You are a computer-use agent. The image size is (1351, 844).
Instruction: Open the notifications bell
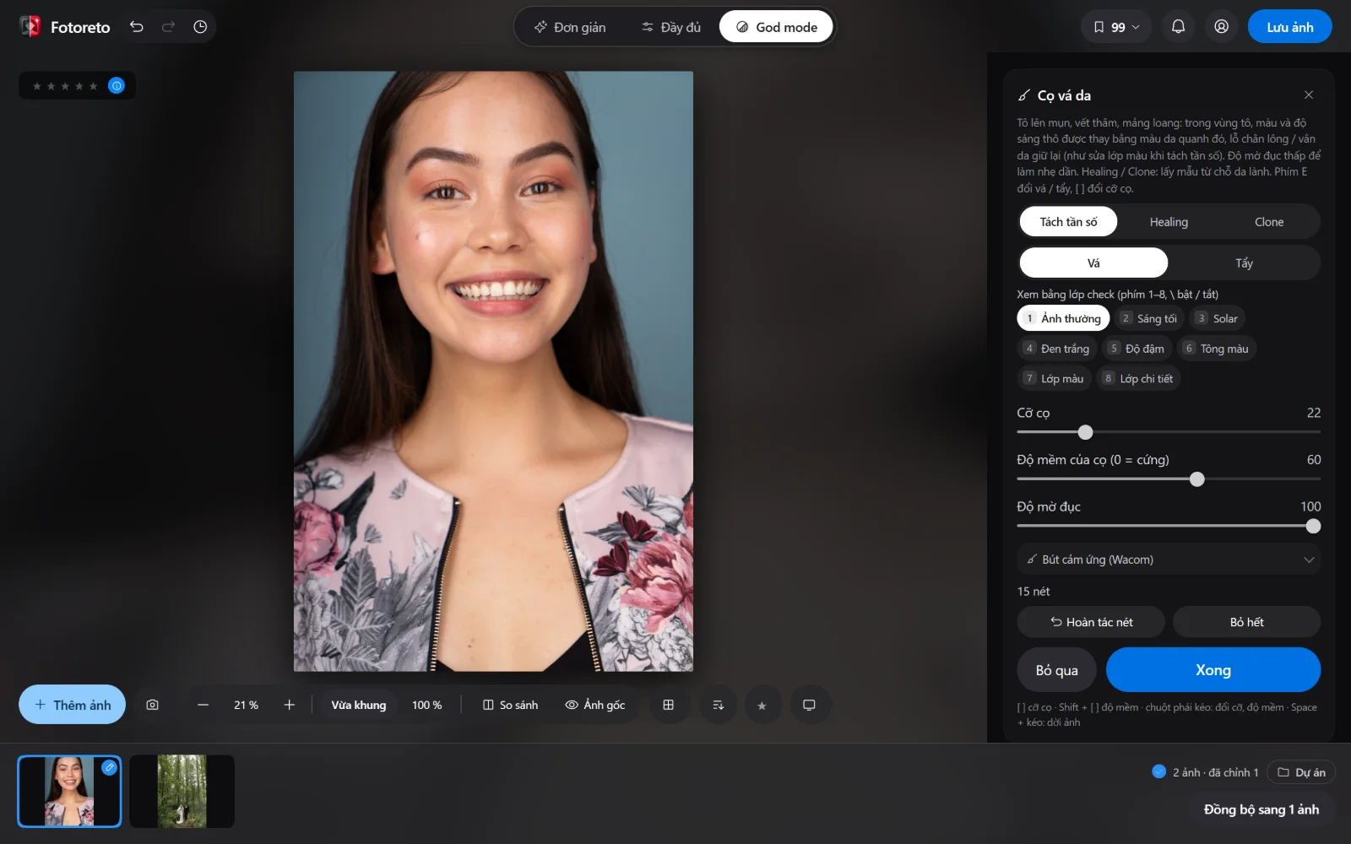pyautogui.click(x=1178, y=27)
